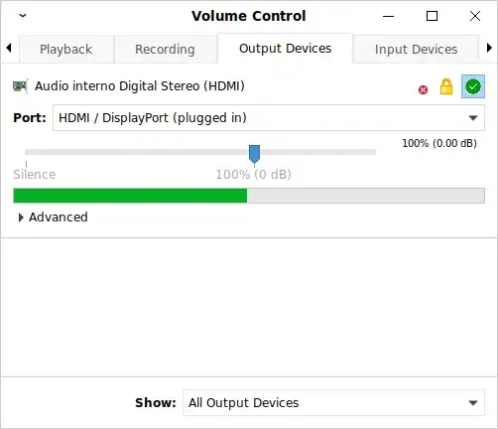498x429 pixels.
Task: Expand the Advanced section
Action: (x=53, y=217)
